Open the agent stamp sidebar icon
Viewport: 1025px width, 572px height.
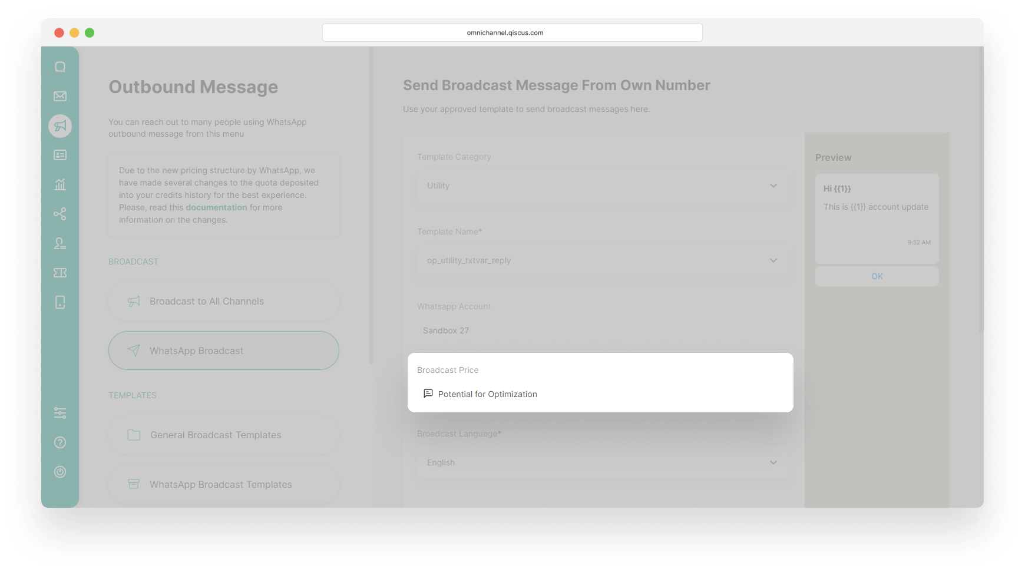click(60, 243)
